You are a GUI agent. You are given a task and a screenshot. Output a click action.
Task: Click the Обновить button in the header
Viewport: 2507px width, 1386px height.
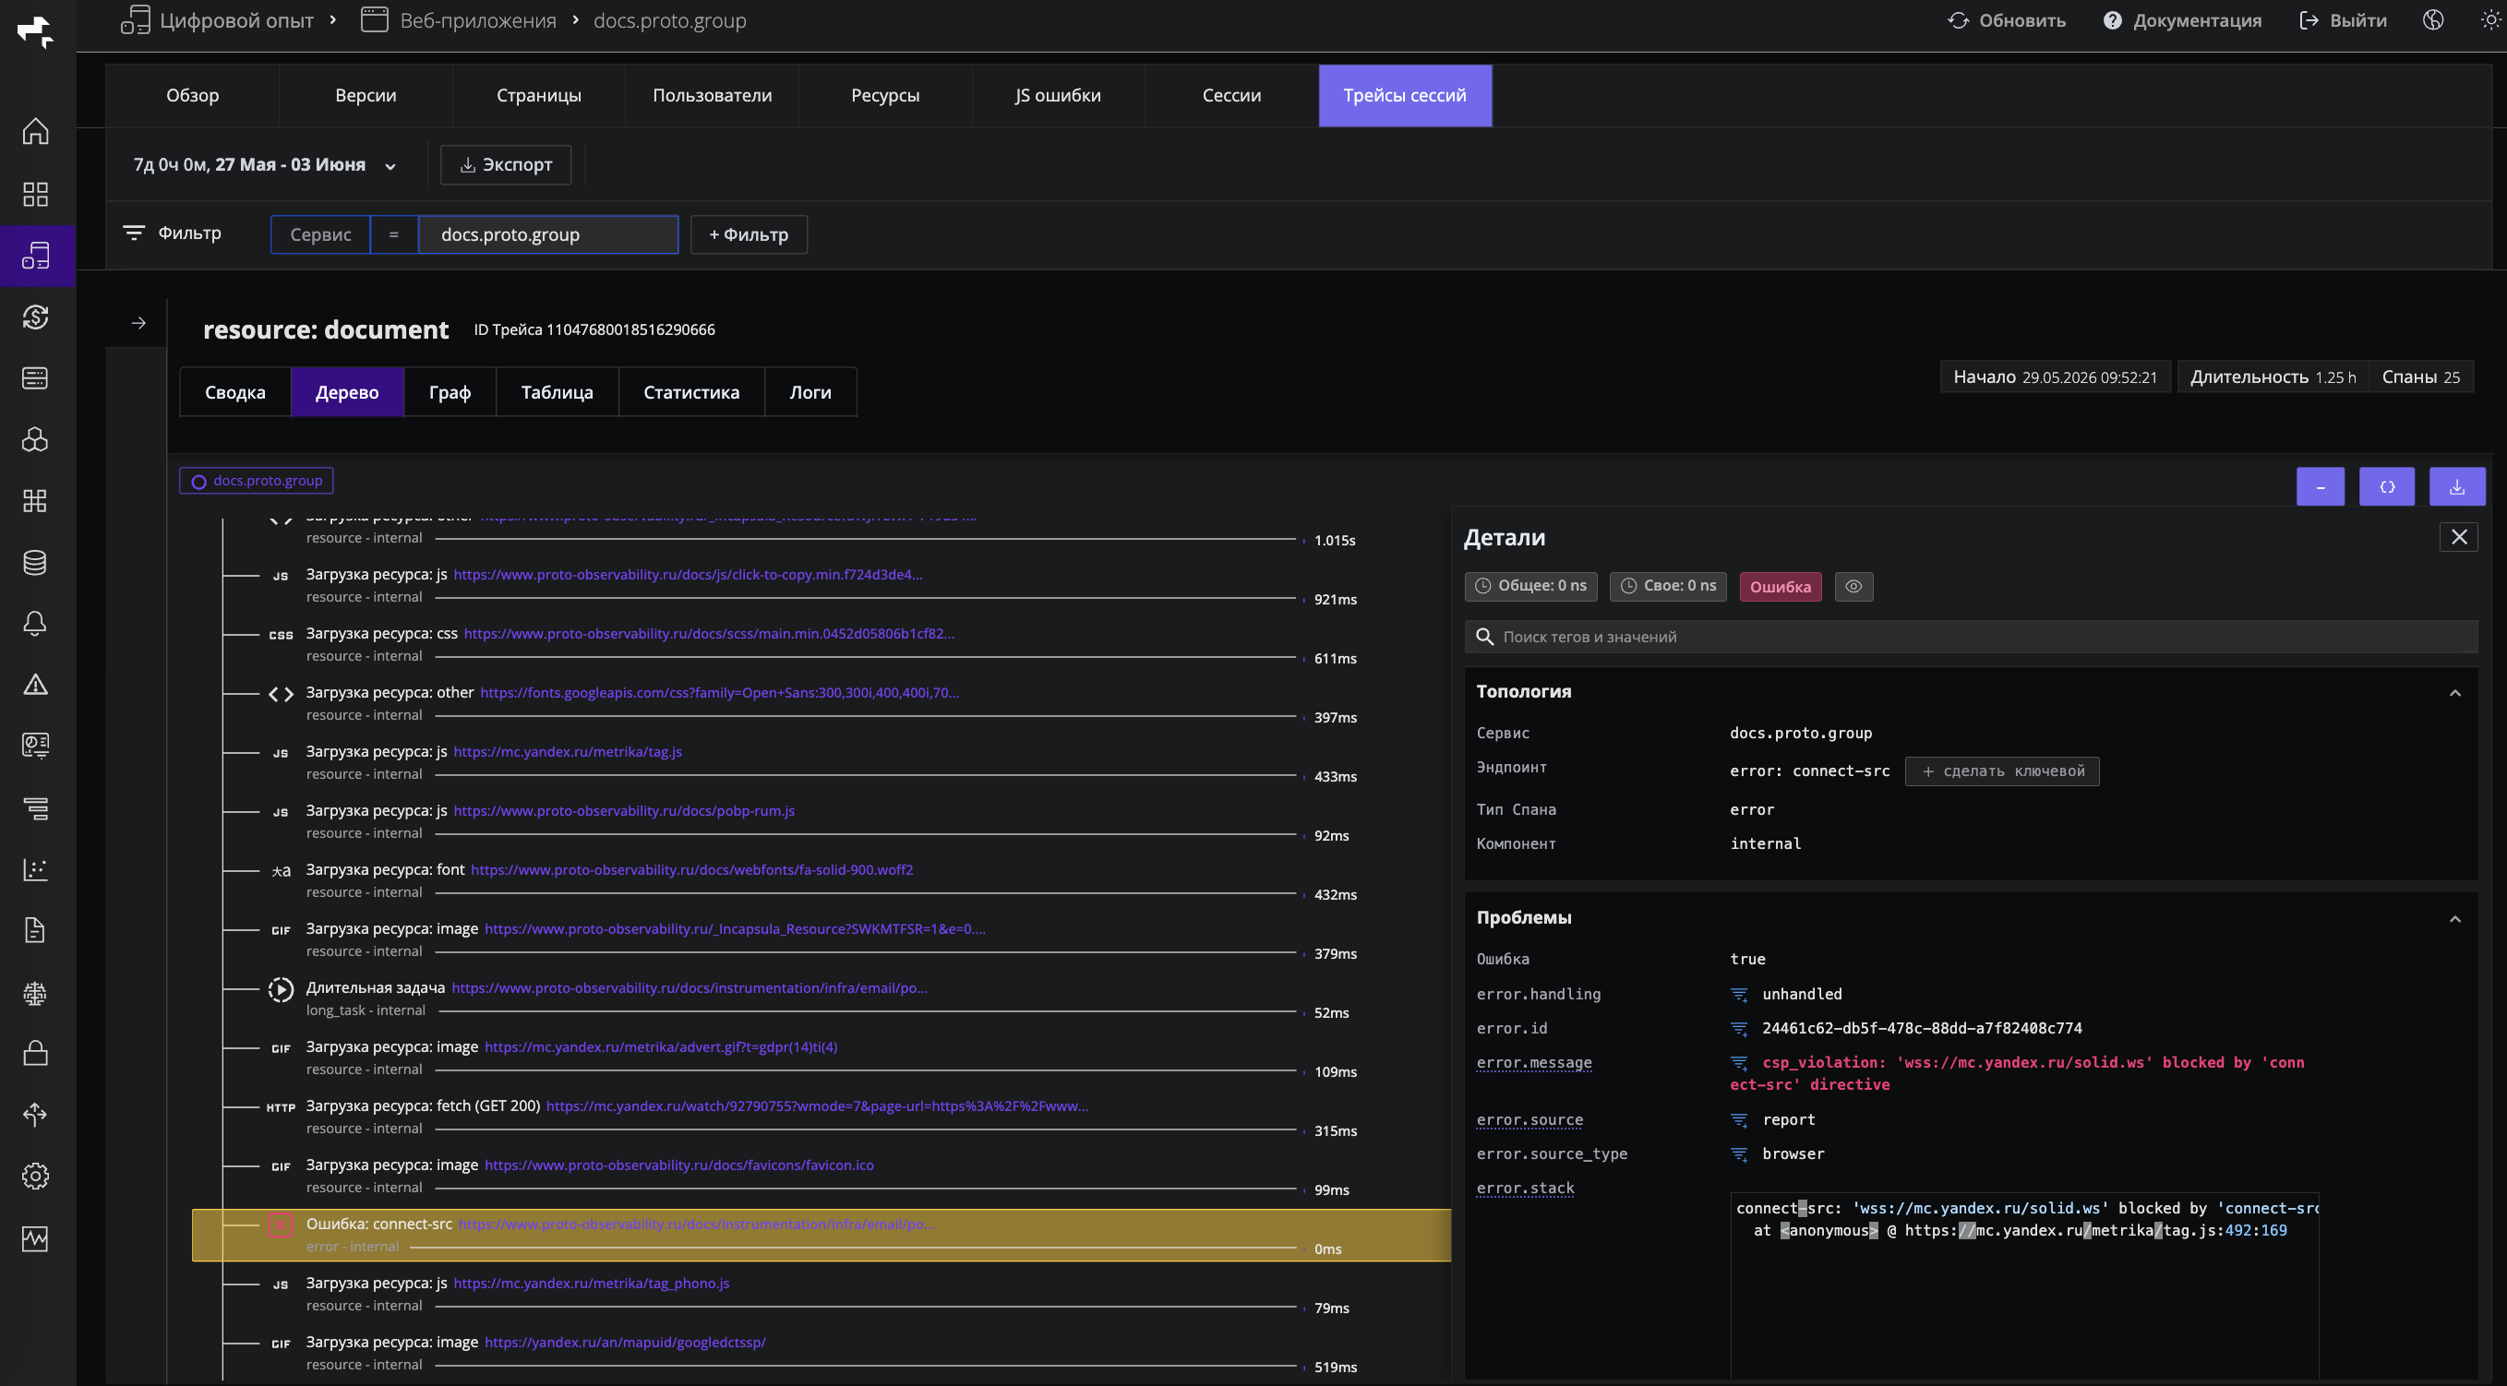2006,20
